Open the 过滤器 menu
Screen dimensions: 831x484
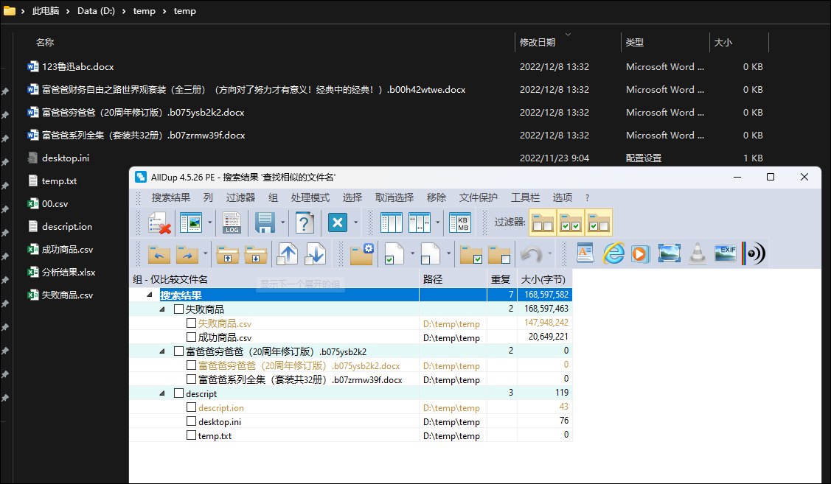pyautogui.click(x=240, y=197)
